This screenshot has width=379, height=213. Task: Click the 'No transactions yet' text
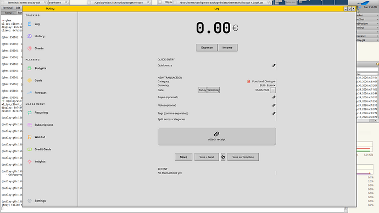pos(169,173)
